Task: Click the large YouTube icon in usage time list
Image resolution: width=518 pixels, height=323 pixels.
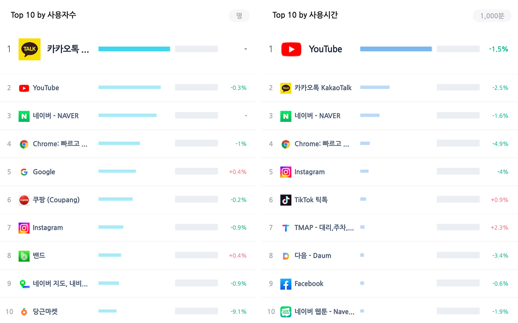Action: pos(291,49)
